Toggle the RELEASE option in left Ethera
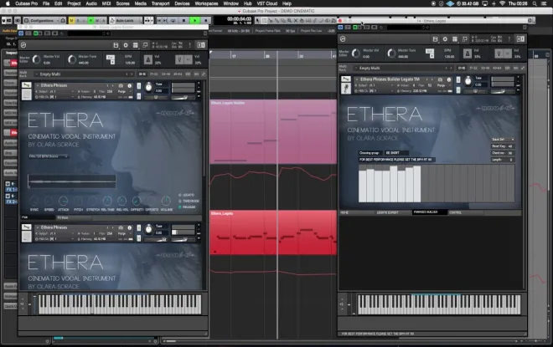553x347 pixels. tap(187, 207)
